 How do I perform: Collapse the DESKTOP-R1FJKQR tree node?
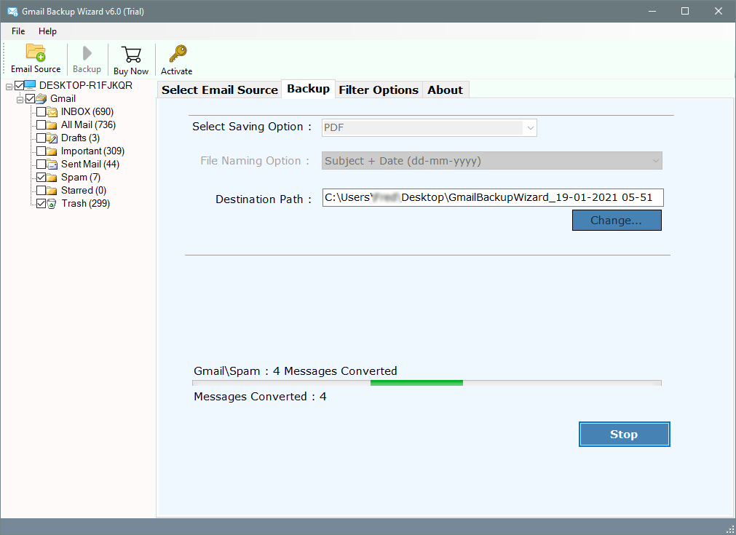[9, 87]
